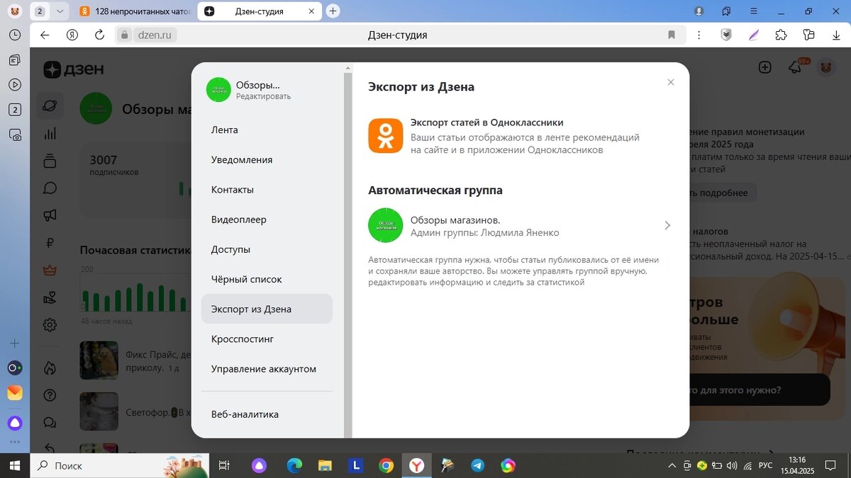Viewport: 851px width, 478px height.
Task: Open the Видеоплеер settings
Action: click(x=239, y=220)
